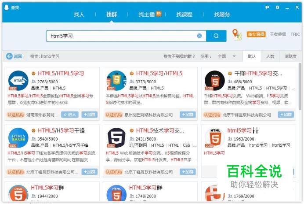Open the feedback icon in title bar

267,7
